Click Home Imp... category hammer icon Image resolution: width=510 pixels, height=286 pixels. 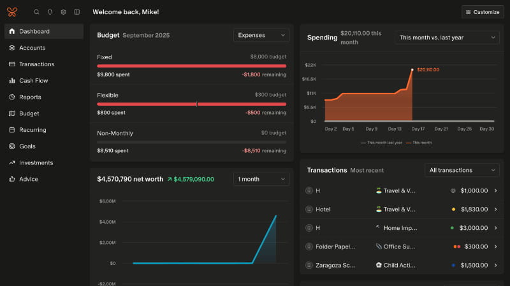[x=378, y=227]
